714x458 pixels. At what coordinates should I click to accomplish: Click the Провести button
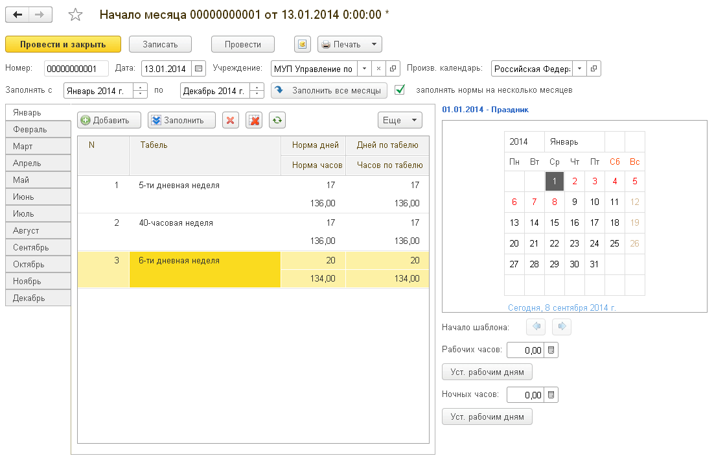coord(243,44)
